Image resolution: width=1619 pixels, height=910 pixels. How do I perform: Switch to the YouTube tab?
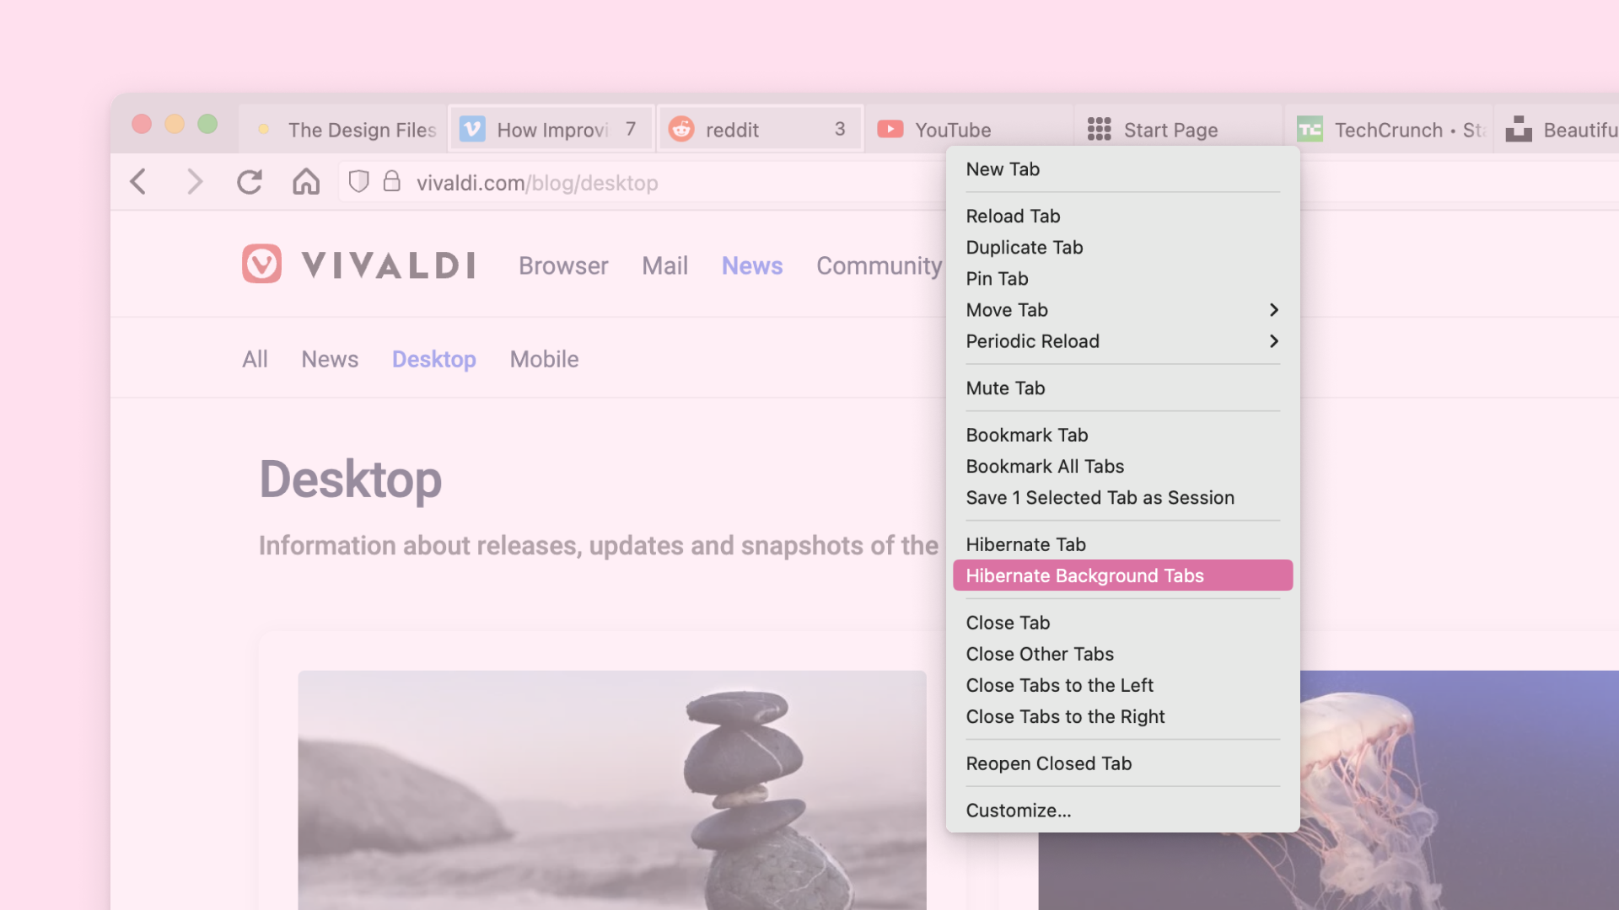(x=970, y=129)
